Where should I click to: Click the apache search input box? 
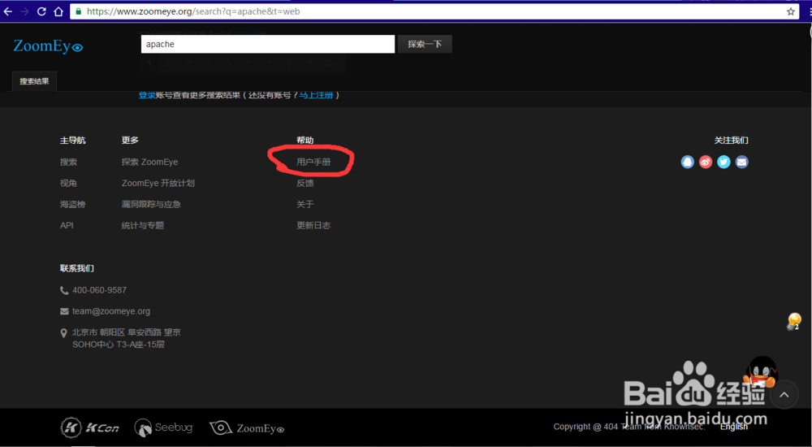point(268,44)
